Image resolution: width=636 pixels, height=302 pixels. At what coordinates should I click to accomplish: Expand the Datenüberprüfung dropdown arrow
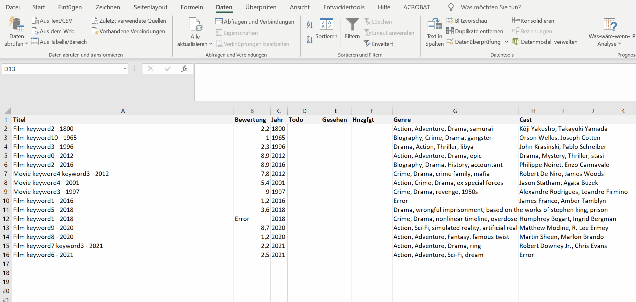(507, 42)
